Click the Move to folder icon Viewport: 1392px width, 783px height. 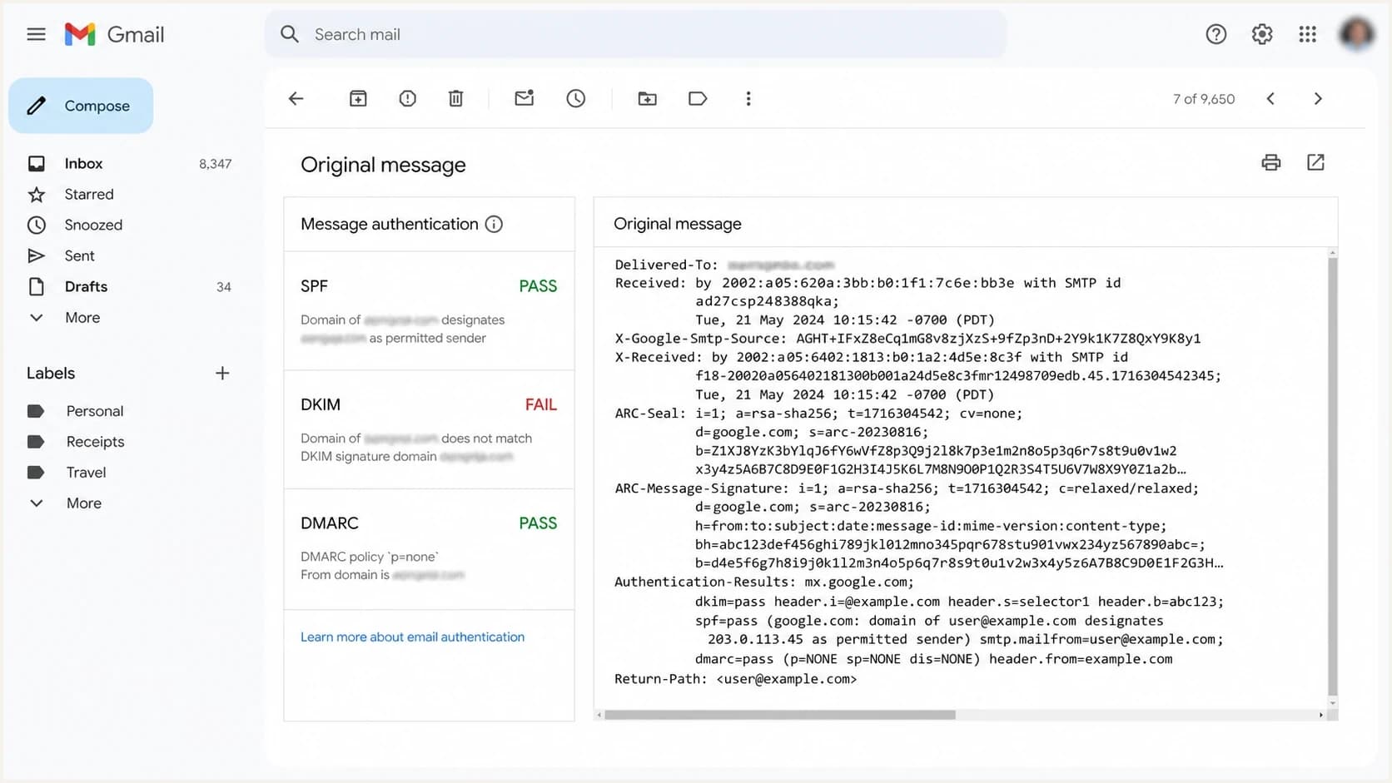coord(647,99)
